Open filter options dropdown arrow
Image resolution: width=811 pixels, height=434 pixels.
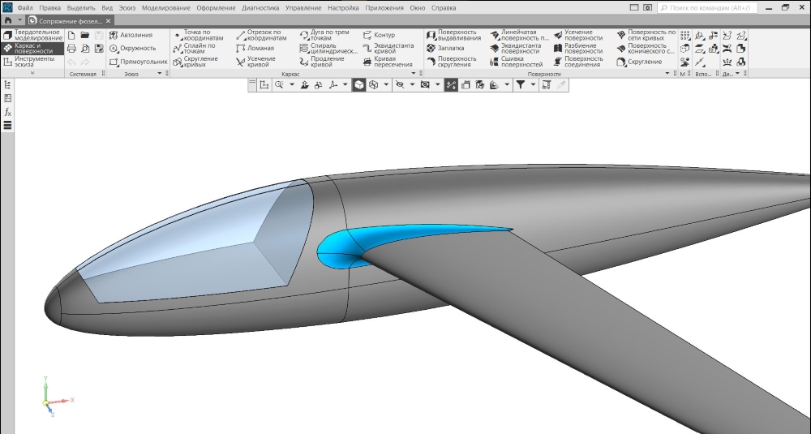534,85
